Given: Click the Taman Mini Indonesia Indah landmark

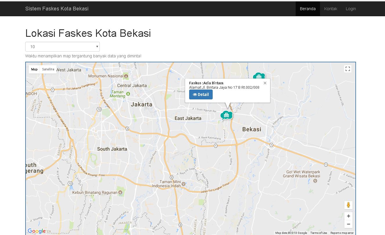Looking at the screenshot, I should point(183,184).
